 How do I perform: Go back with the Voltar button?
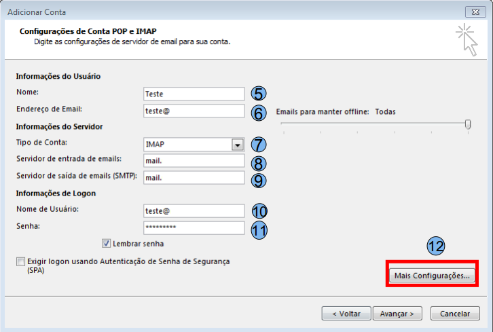pyautogui.click(x=346, y=313)
